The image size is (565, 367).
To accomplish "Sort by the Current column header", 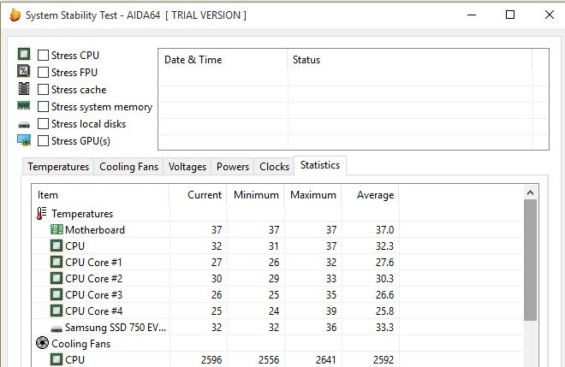I will [x=198, y=195].
